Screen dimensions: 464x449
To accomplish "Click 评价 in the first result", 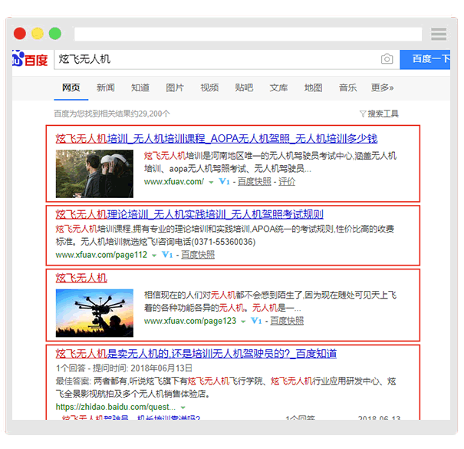I will 287,182.
